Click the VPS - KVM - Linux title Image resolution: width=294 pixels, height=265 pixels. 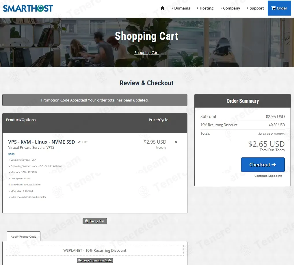[x=41, y=142]
